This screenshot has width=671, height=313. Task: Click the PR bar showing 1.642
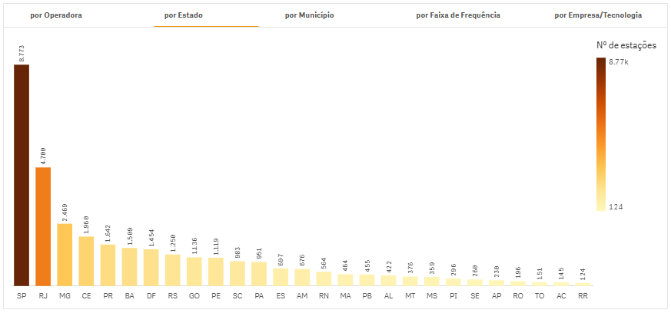click(108, 265)
